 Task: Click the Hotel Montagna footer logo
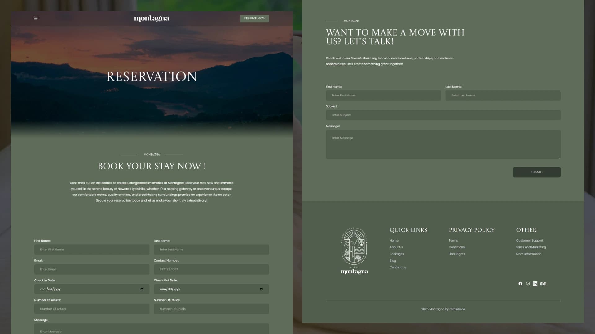[354, 251]
